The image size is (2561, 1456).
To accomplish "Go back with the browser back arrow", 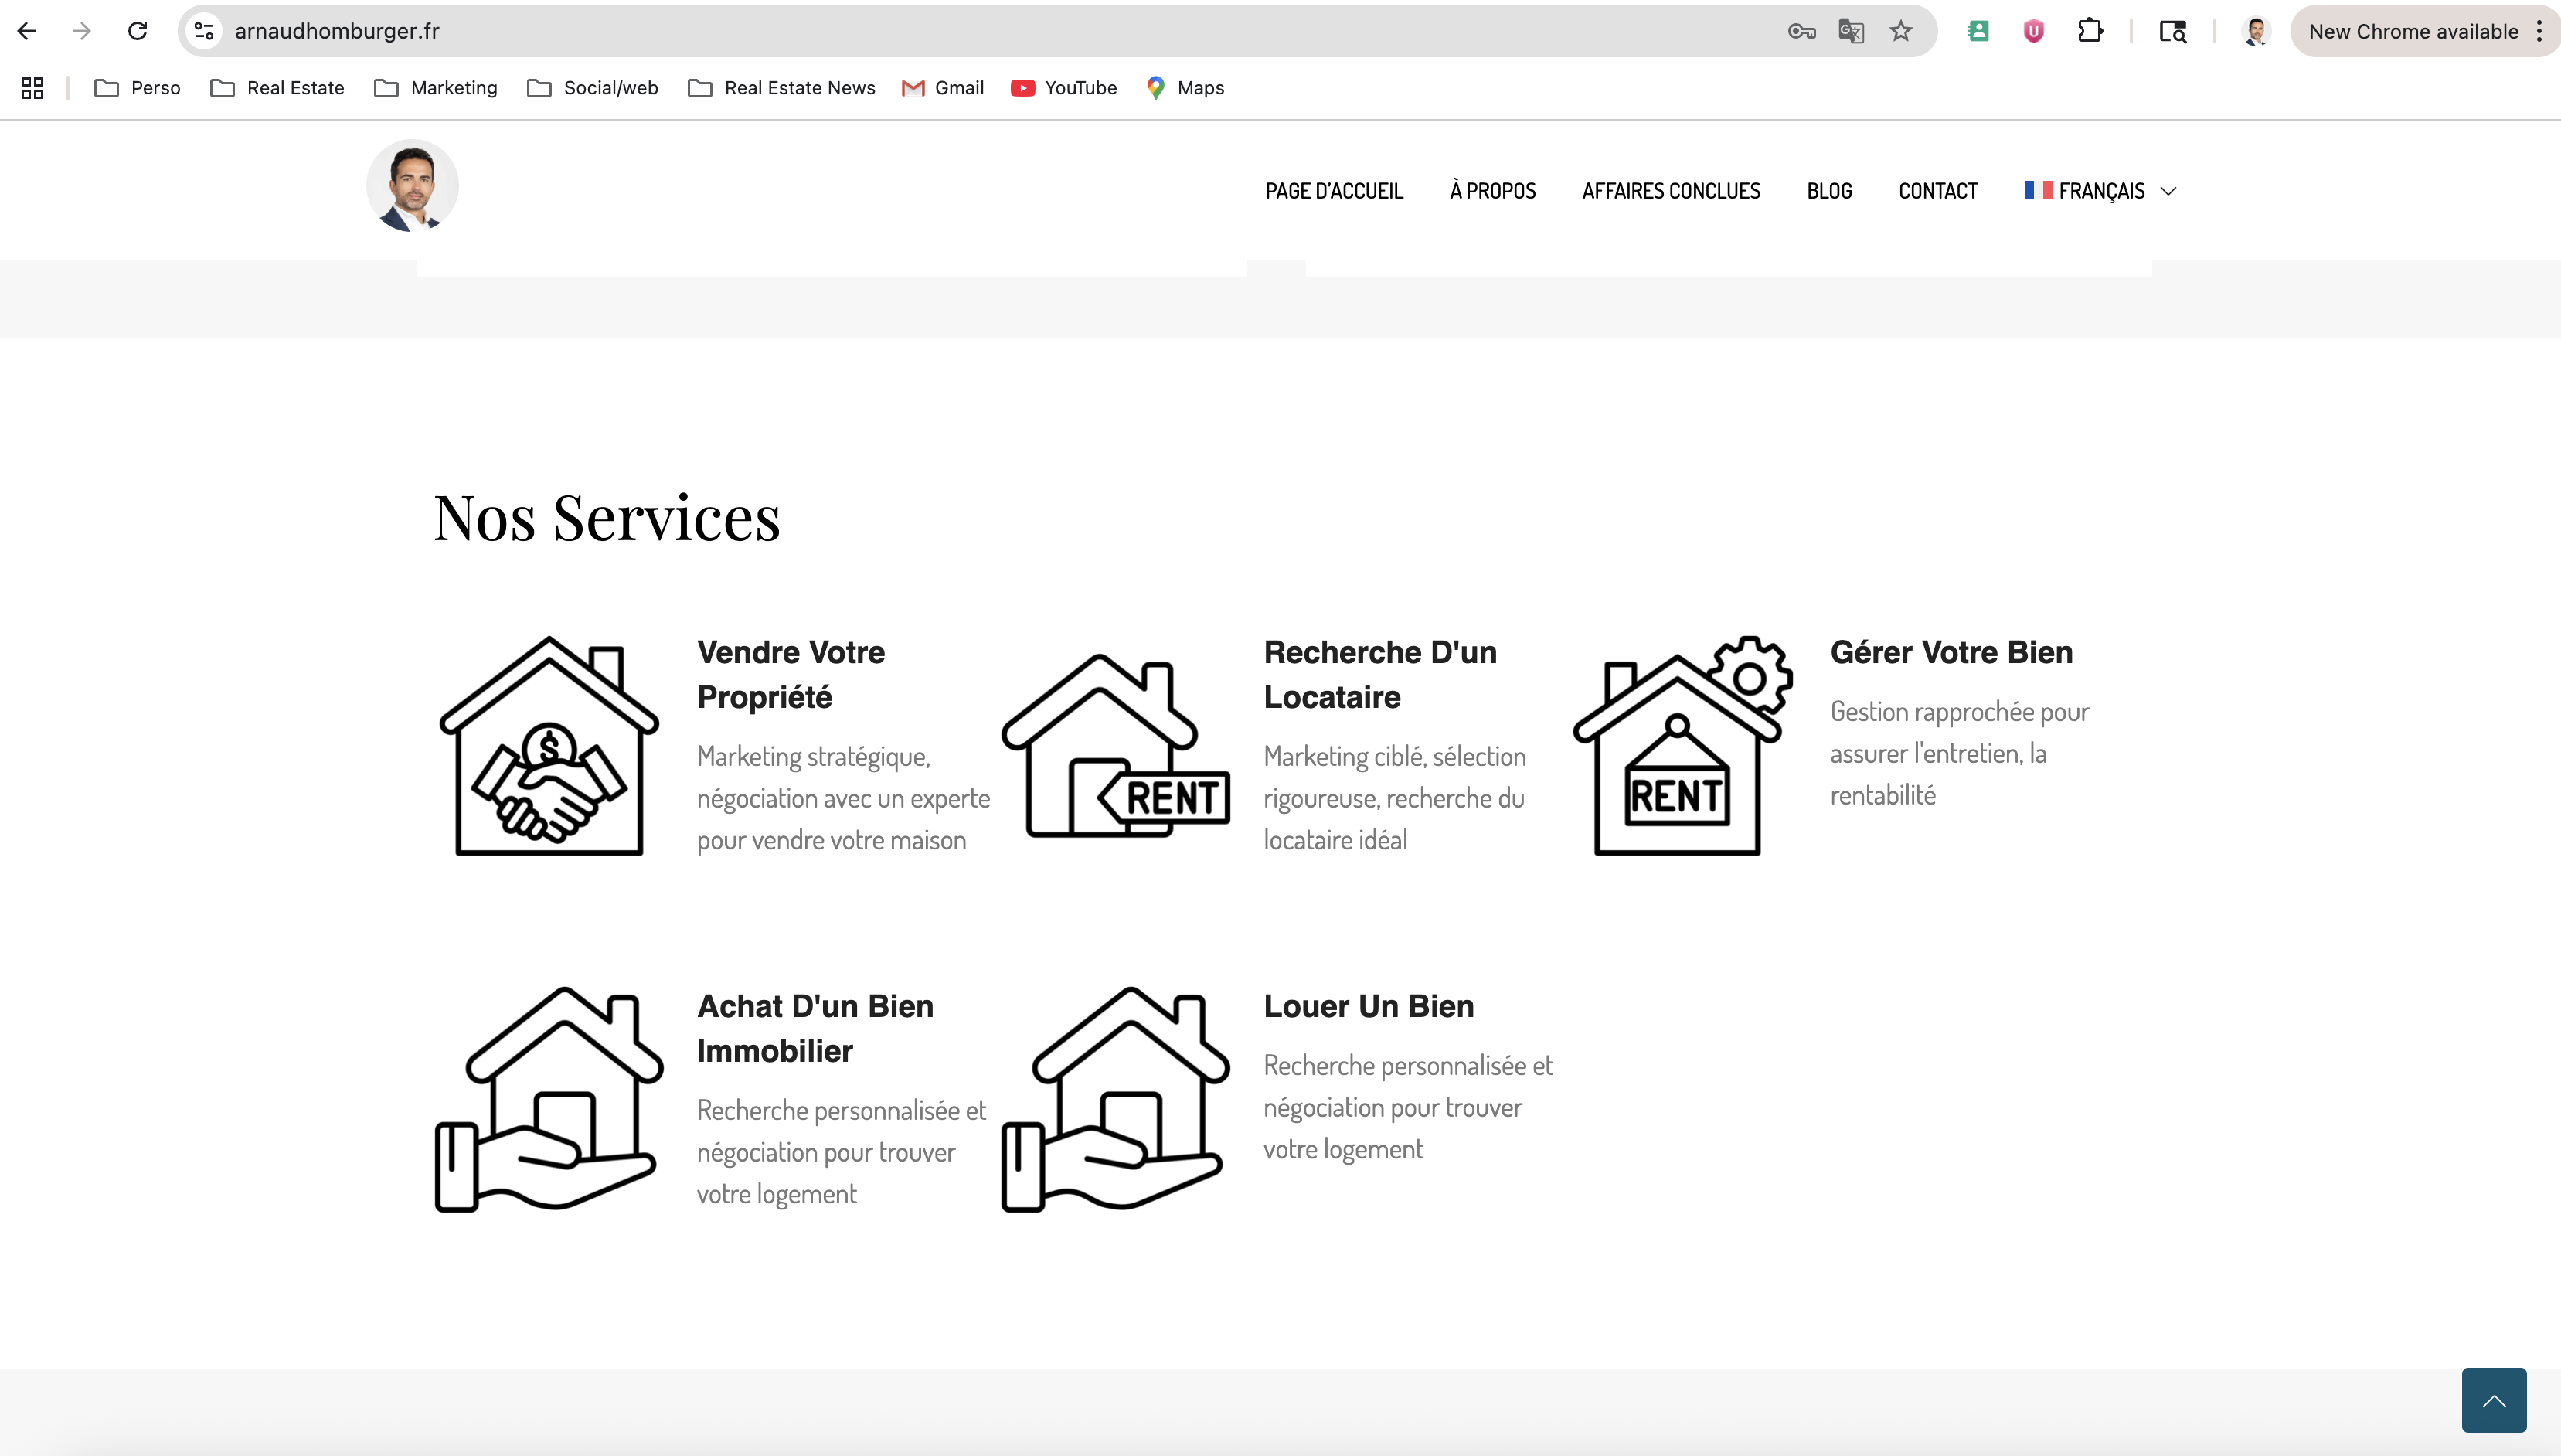I will (27, 31).
